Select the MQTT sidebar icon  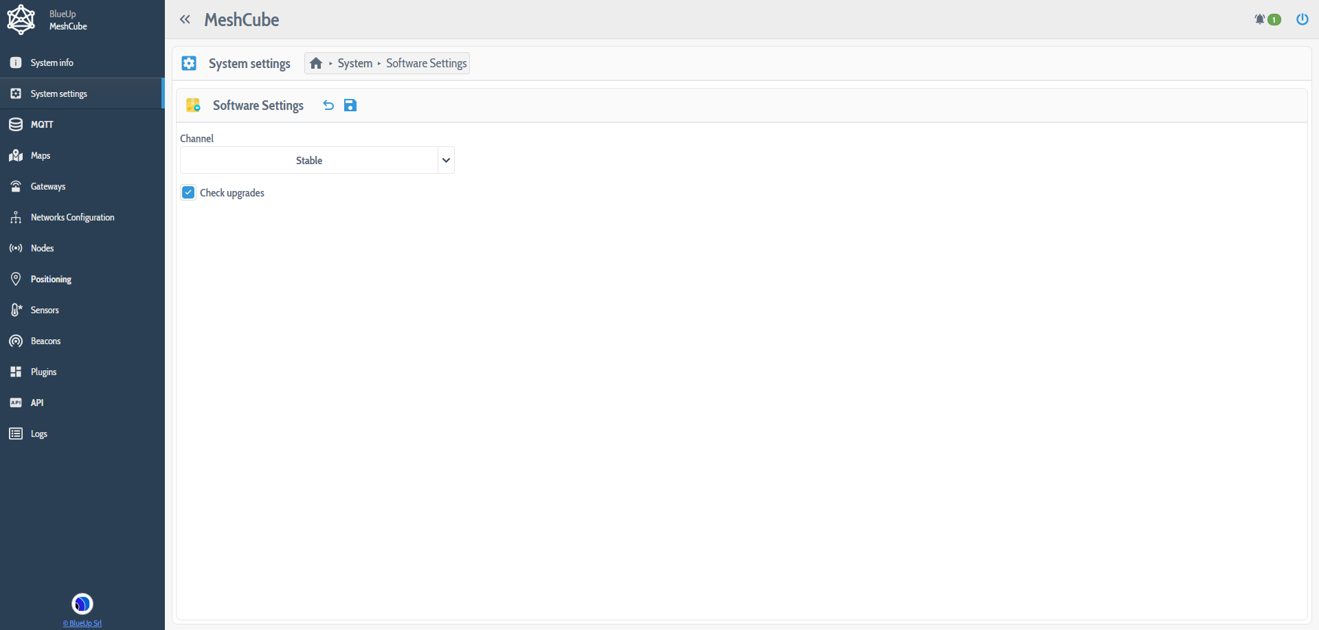tap(15, 124)
